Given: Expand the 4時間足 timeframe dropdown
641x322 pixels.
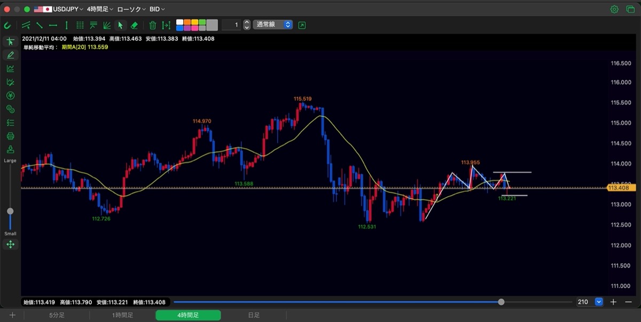Looking at the screenshot, I should tap(99, 10).
